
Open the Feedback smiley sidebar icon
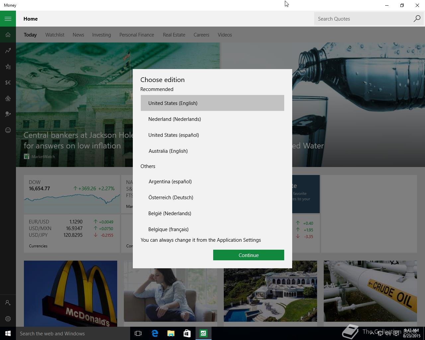pos(8,130)
